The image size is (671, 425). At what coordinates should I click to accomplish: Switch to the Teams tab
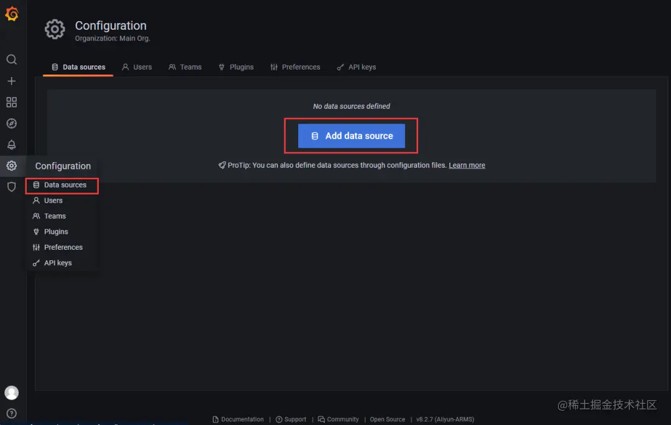[x=185, y=67]
